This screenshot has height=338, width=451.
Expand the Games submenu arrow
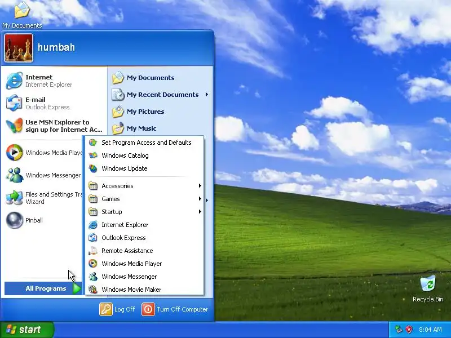pyautogui.click(x=200, y=199)
